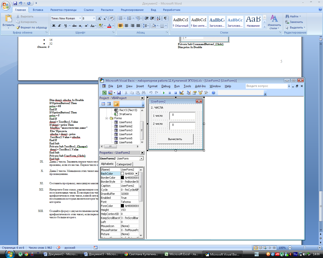Decrease paragraph indent in Word
This screenshot has height=258, width=323.
tap(146, 18)
